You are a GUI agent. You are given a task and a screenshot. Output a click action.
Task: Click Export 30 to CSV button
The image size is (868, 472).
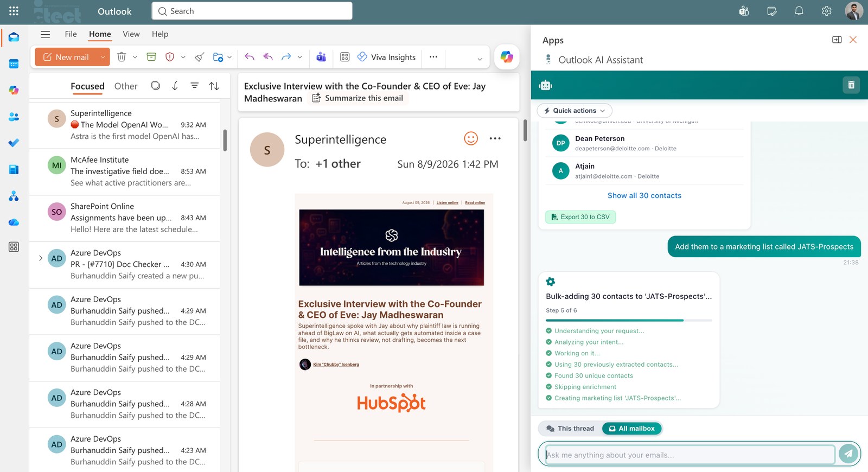click(580, 217)
